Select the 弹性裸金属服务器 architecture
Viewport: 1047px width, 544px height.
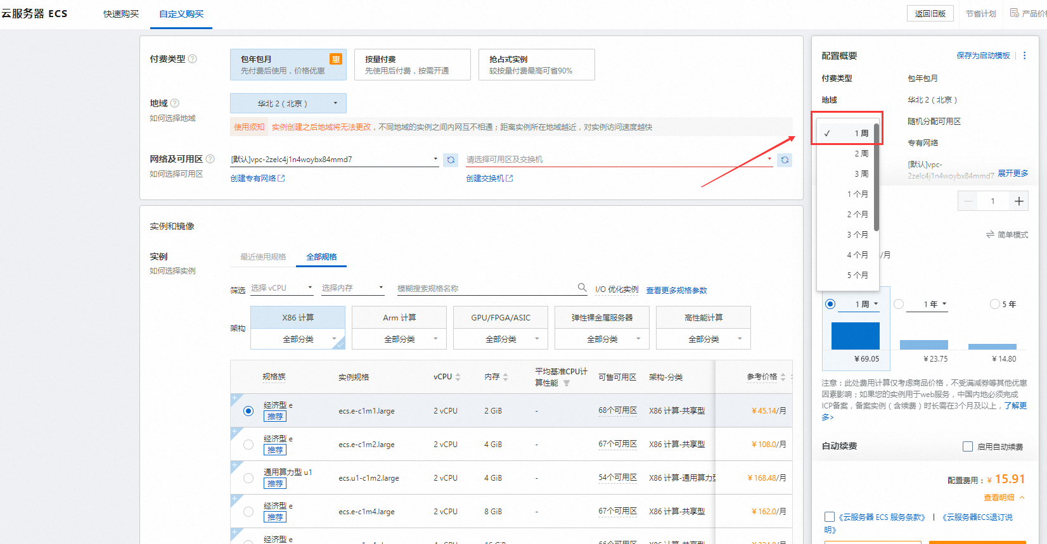602,317
